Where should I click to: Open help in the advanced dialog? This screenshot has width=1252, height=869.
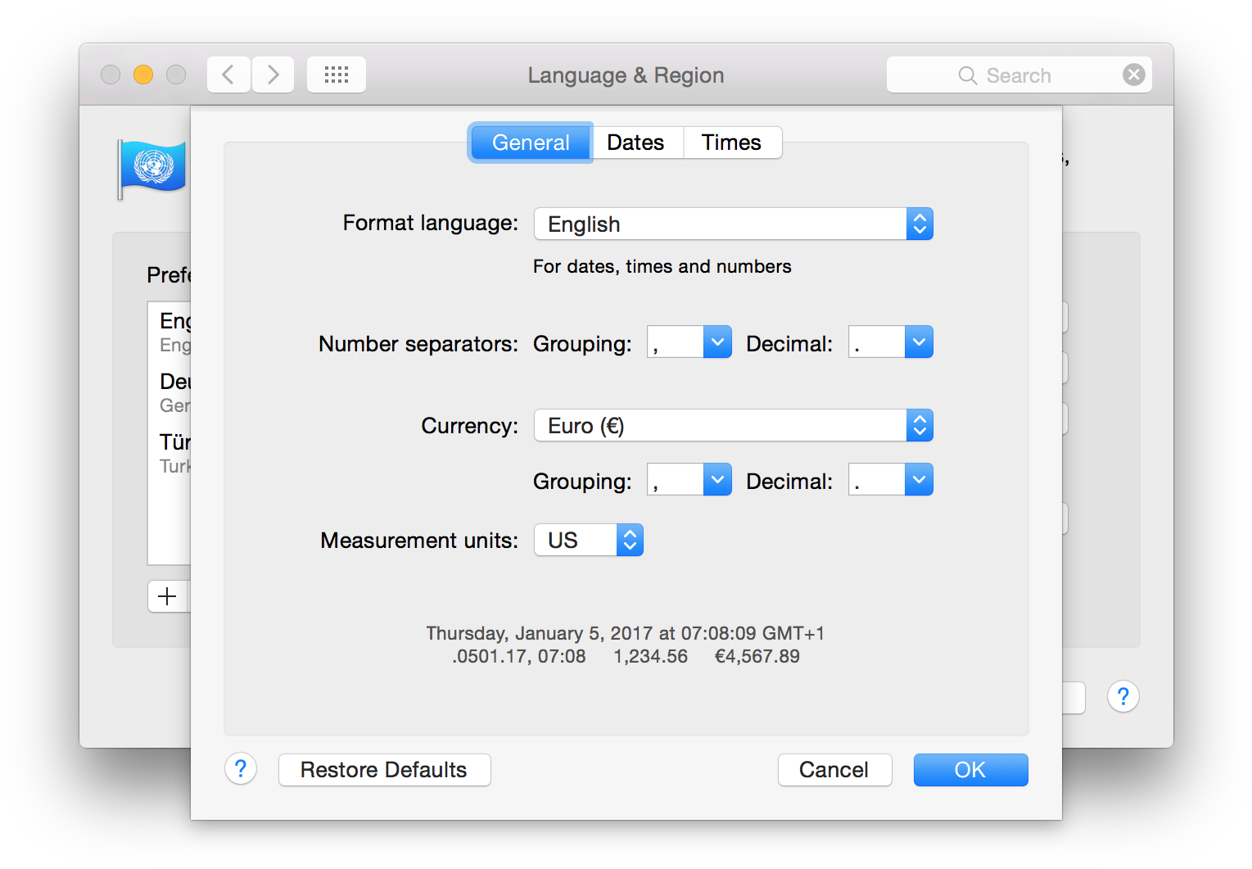pos(241,769)
